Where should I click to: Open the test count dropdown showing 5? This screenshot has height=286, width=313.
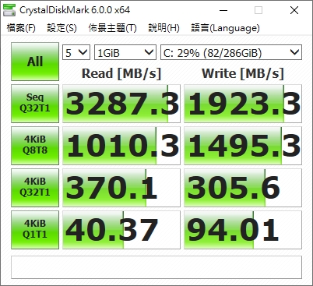pos(76,52)
